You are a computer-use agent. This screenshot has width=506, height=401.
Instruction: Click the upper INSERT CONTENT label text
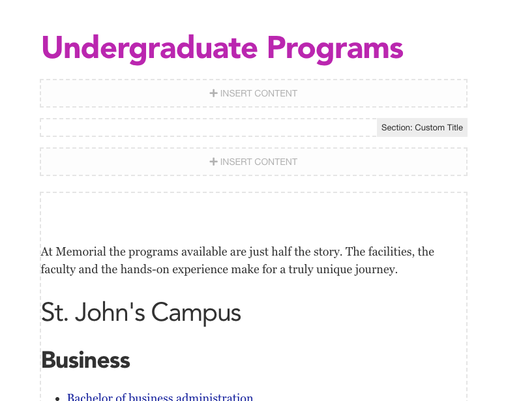point(259,93)
